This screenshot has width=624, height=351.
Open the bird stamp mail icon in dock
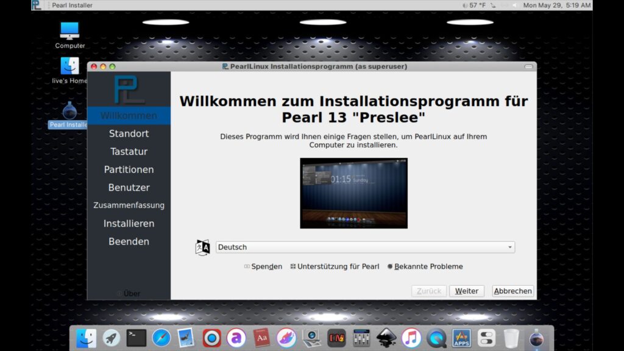pos(186,338)
